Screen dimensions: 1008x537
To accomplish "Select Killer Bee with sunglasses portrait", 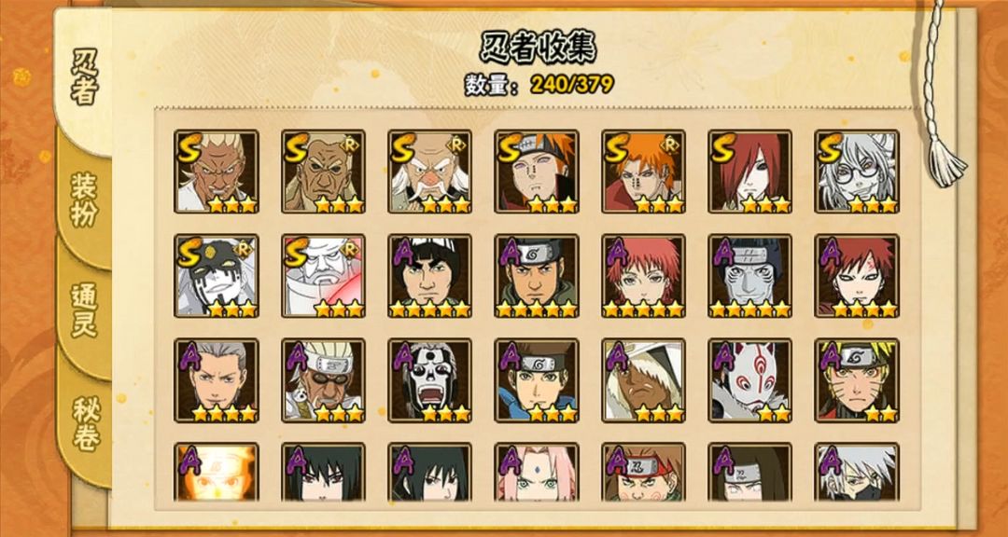I will tap(323, 380).
